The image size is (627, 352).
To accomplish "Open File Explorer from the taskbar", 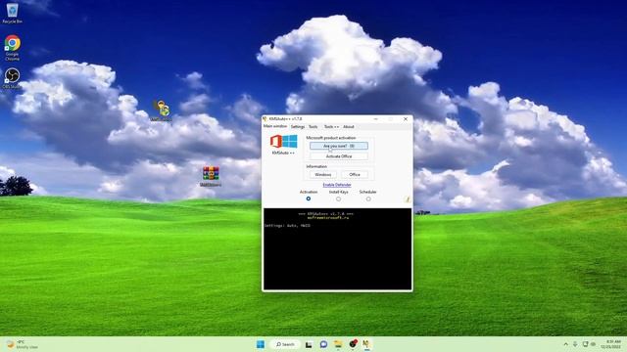I will [338, 344].
